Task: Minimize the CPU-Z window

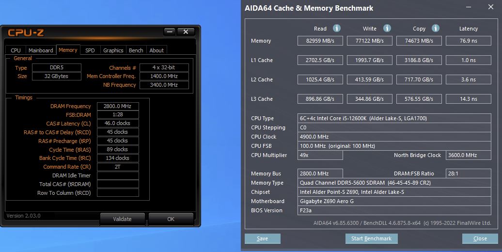Action: click(170, 31)
